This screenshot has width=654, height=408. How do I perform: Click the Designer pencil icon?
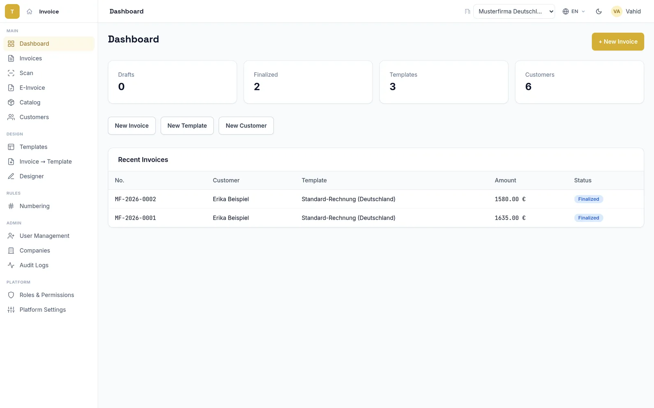pyautogui.click(x=11, y=176)
